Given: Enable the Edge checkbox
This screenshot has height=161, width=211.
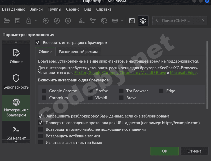Looking at the screenshot, I should pos(161,91).
